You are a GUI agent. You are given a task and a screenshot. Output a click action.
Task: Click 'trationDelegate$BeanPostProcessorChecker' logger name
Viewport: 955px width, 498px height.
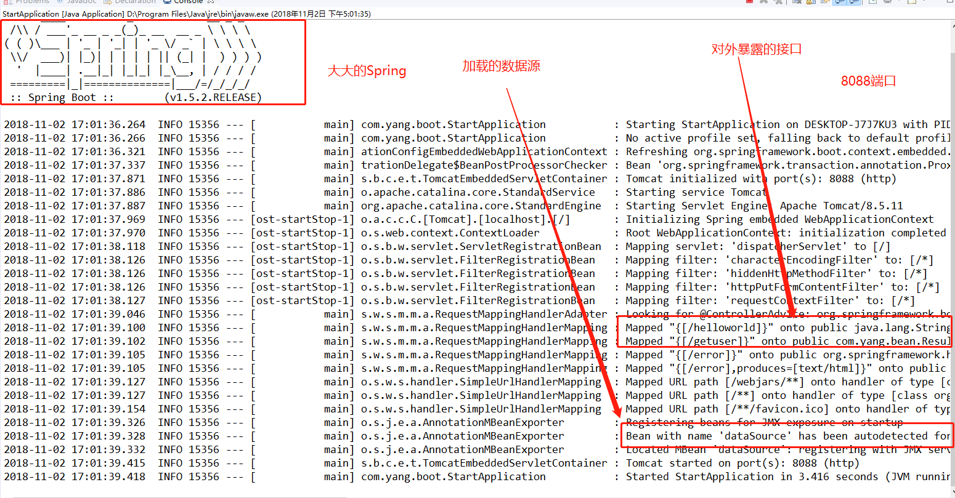(484, 165)
